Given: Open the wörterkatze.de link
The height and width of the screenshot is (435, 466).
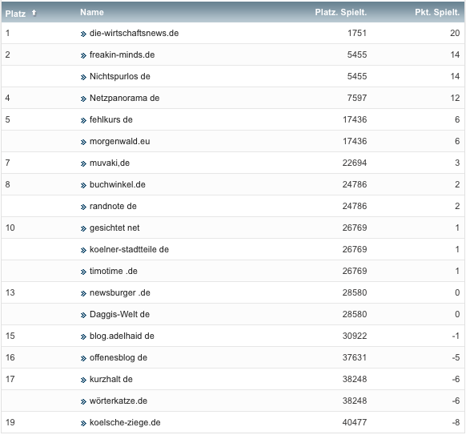Looking at the screenshot, I should 119,401.
